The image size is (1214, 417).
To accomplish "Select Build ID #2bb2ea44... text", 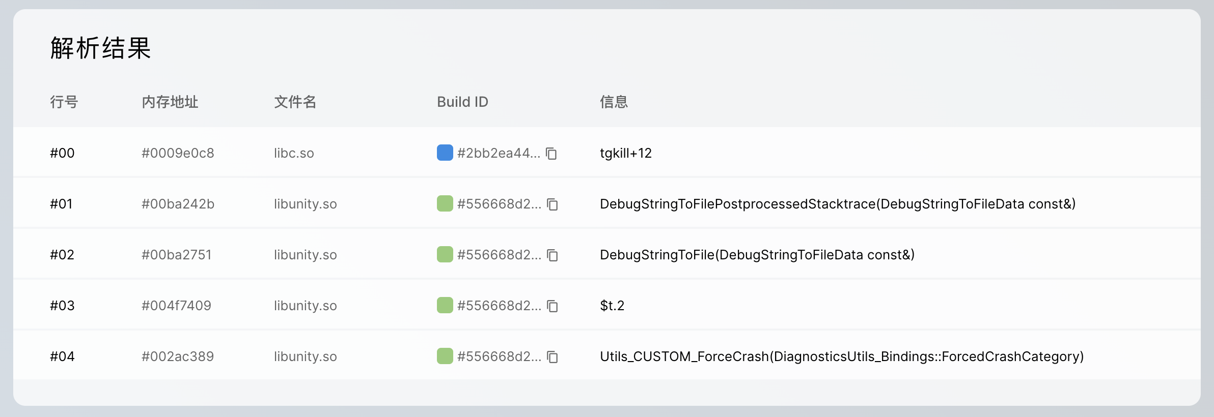I will [499, 153].
